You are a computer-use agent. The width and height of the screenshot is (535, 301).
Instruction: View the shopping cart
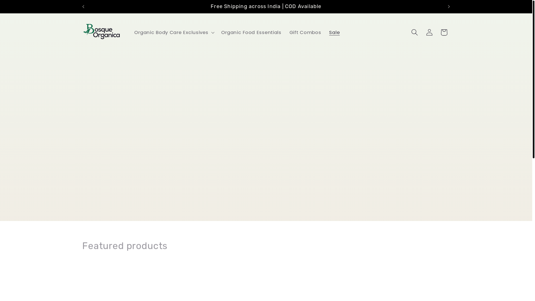pos(444,32)
